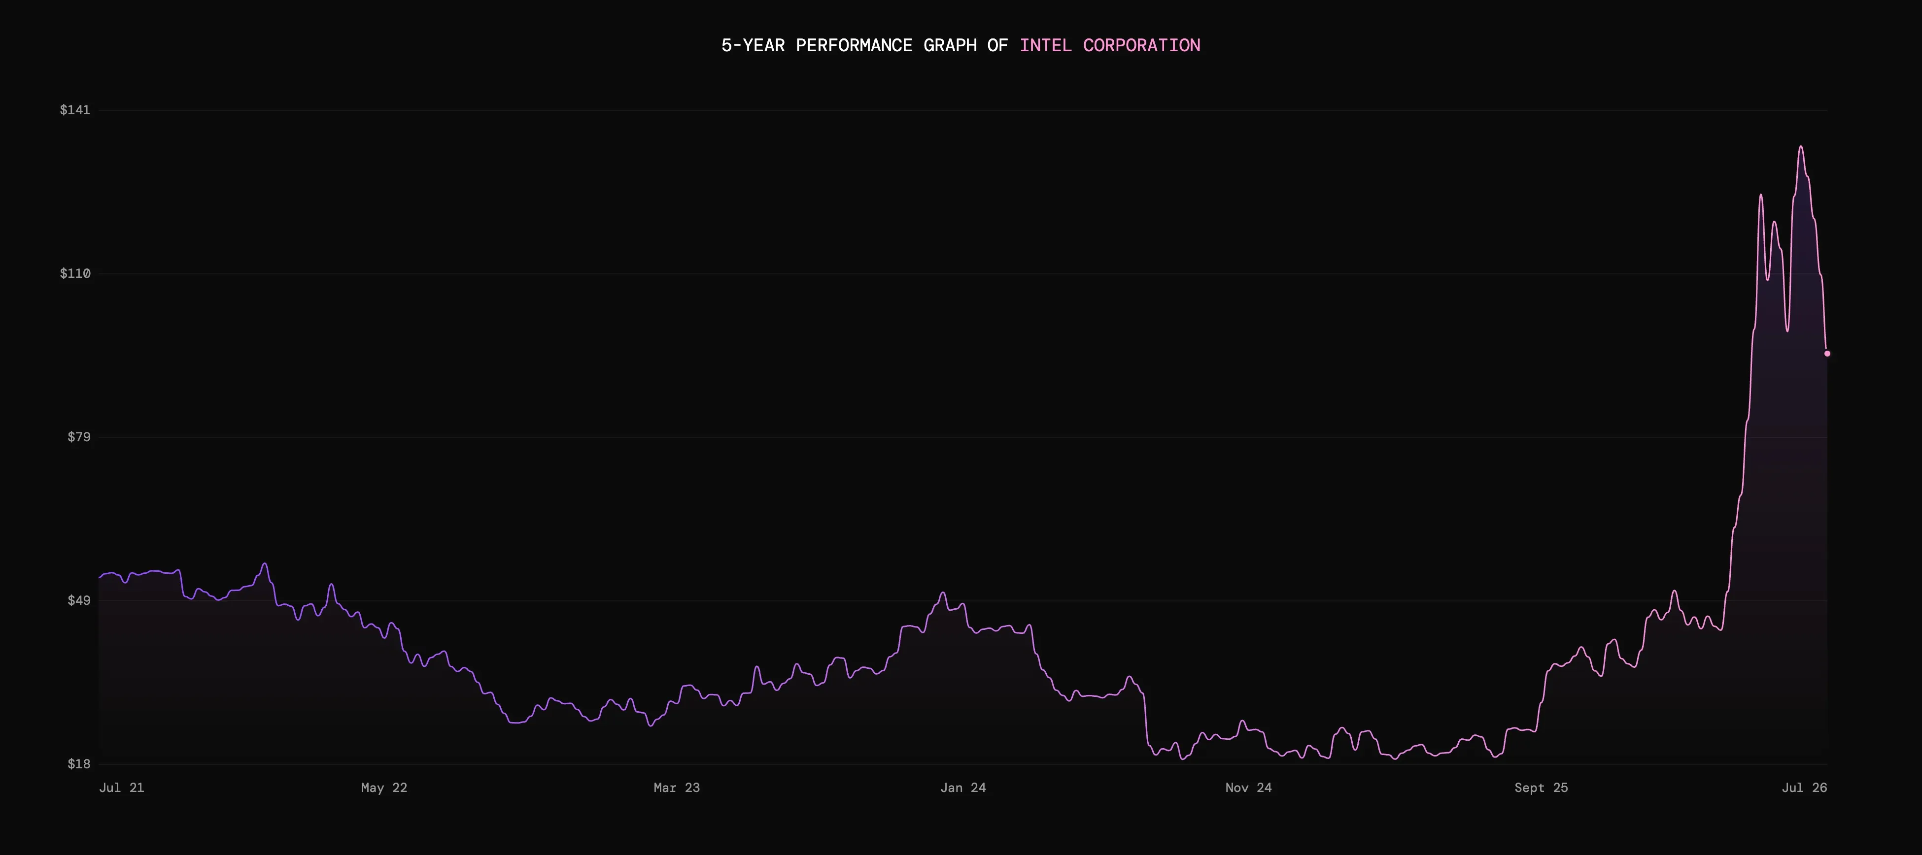
Task: Click the 'Jan 24' x-axis label
Action: pos(963,788)
